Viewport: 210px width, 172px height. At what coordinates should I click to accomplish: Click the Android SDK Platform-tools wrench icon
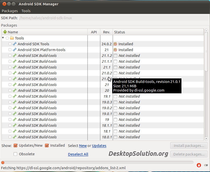click(15, 50)
